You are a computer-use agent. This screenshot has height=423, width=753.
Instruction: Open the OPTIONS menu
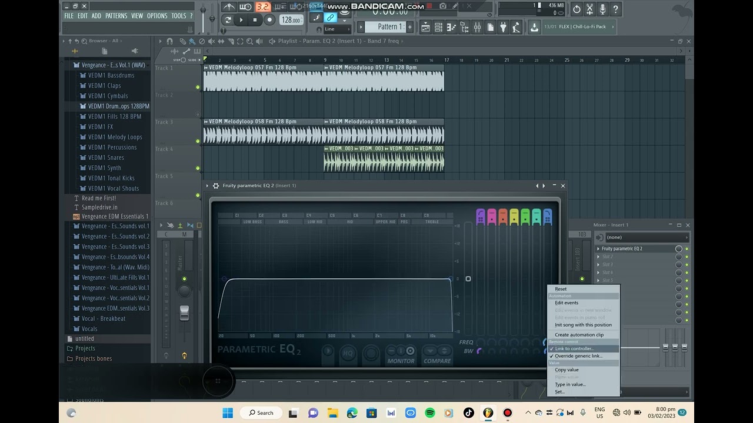point(157,16)
